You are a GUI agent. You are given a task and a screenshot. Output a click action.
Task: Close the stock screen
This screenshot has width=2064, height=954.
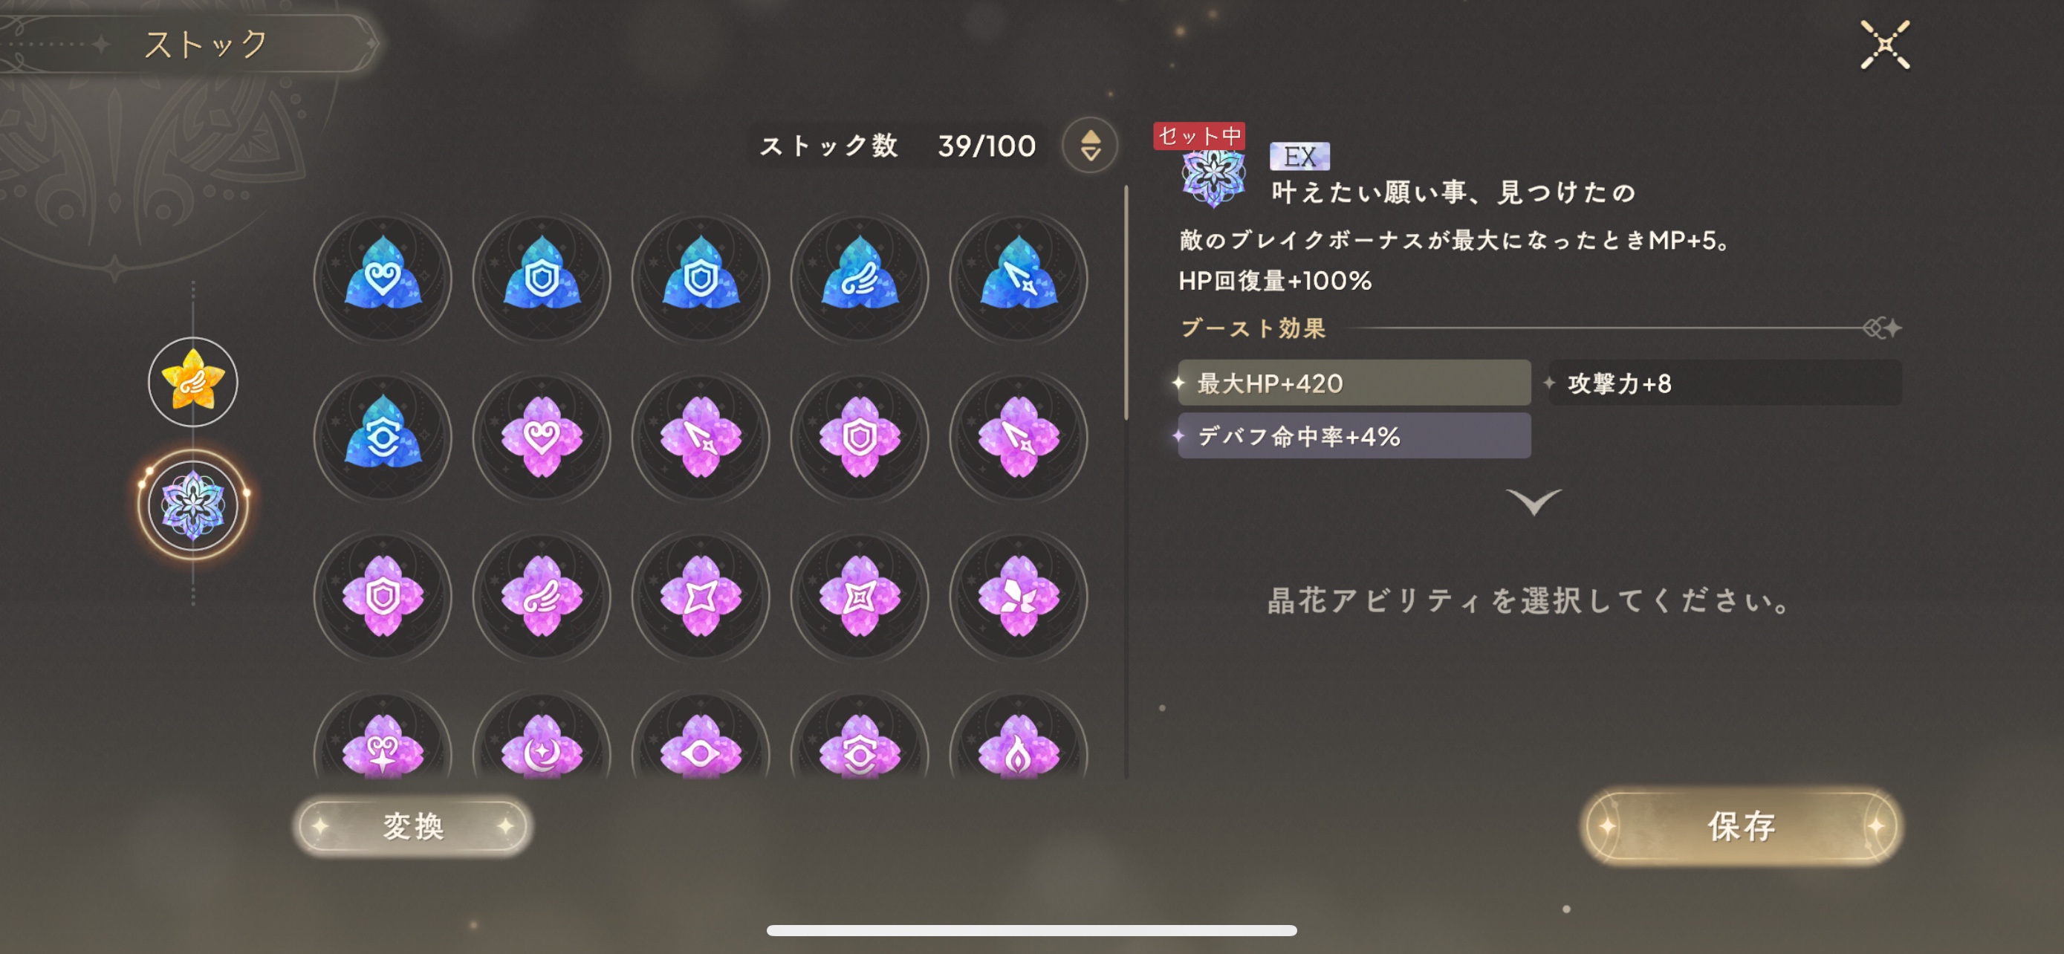pyautogui.click(x=1884, y=45)
